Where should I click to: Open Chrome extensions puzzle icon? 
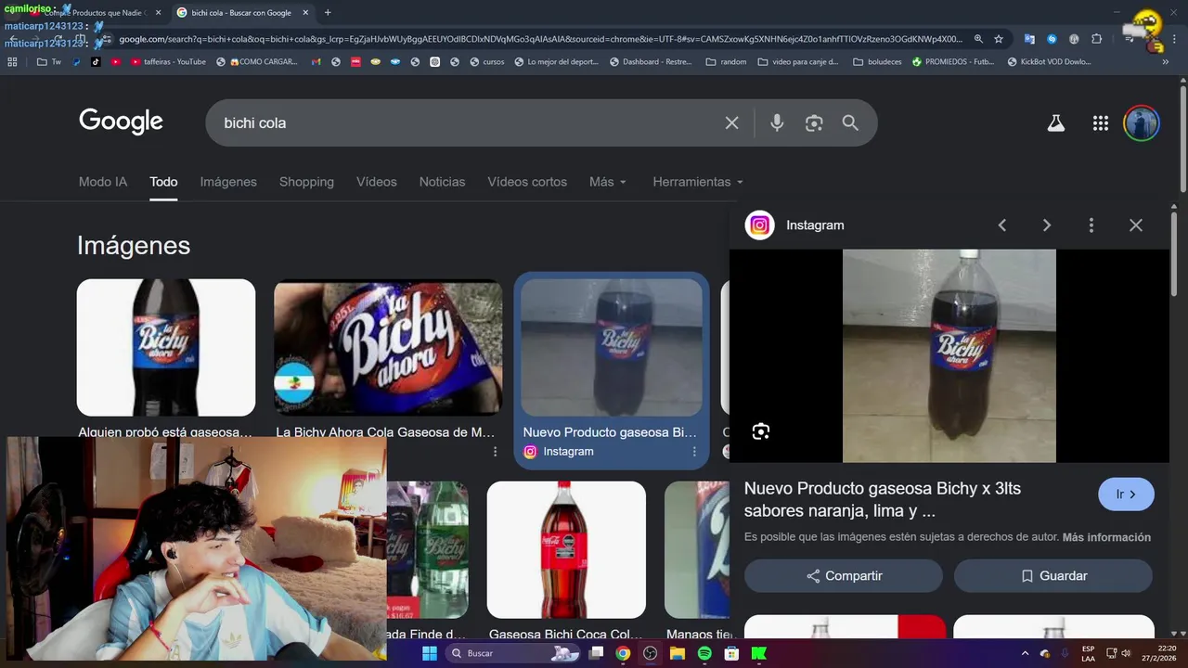(1096, 39)
